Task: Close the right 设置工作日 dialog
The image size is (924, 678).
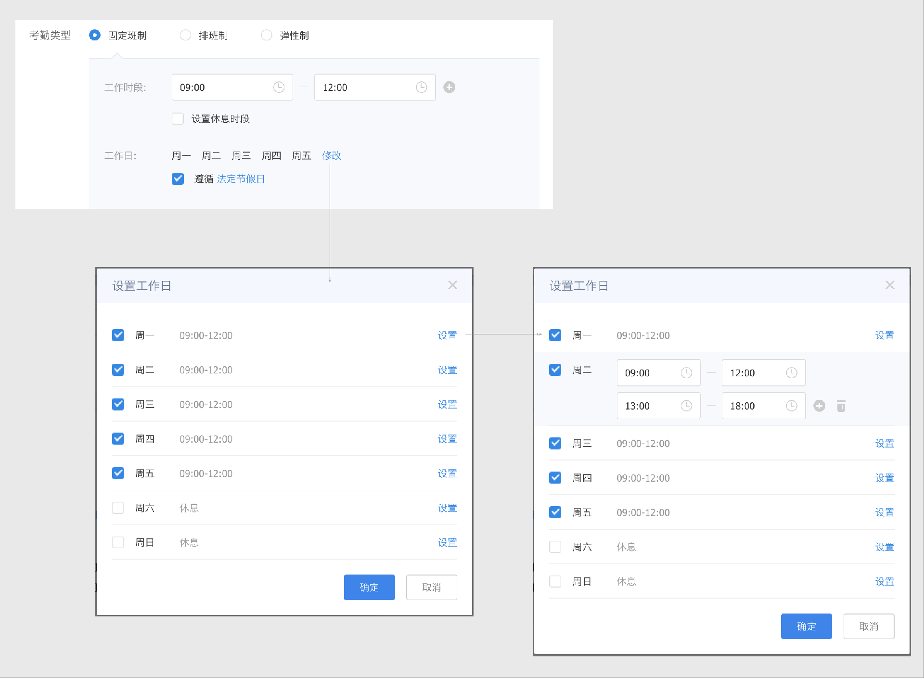Action: [890, 285]
